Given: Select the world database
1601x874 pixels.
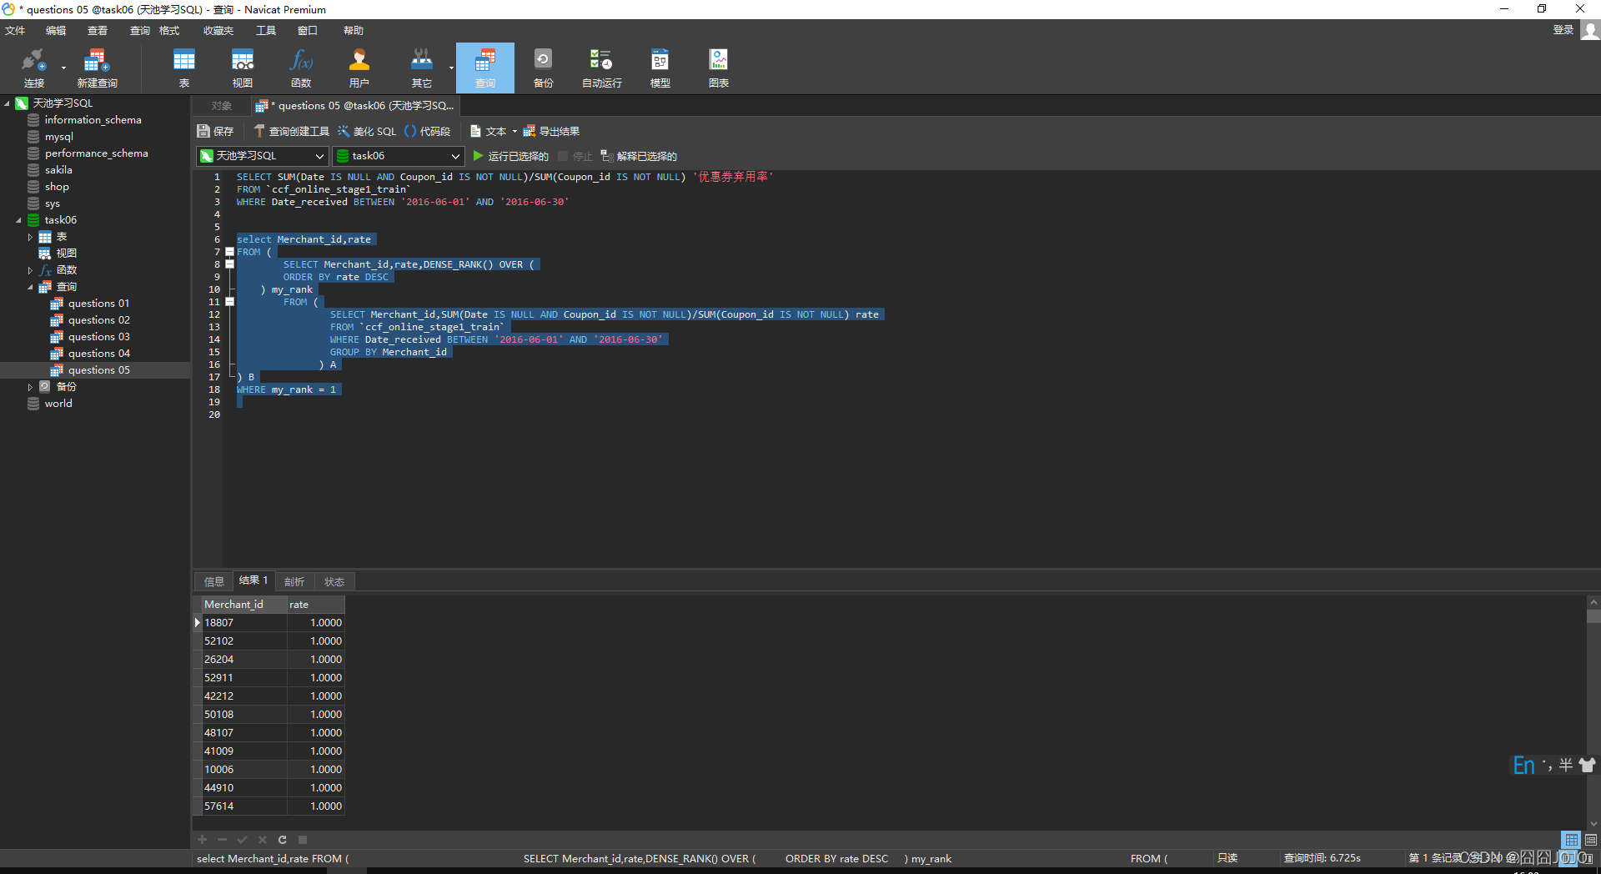Looking at the screenshot, I should tap(58, 404).
